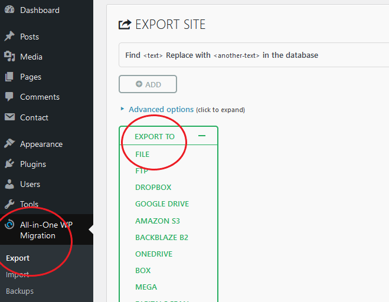Click the ADD find-replace button
Screen dimensions: 389x302
(148, 84)
